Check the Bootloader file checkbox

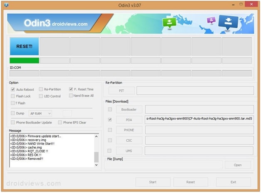click(x=110, y=109)
